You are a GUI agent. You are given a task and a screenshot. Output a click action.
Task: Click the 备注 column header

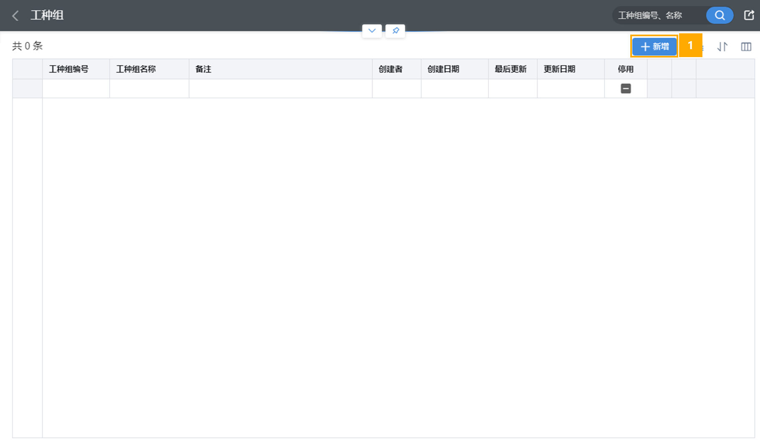(203, 69)
